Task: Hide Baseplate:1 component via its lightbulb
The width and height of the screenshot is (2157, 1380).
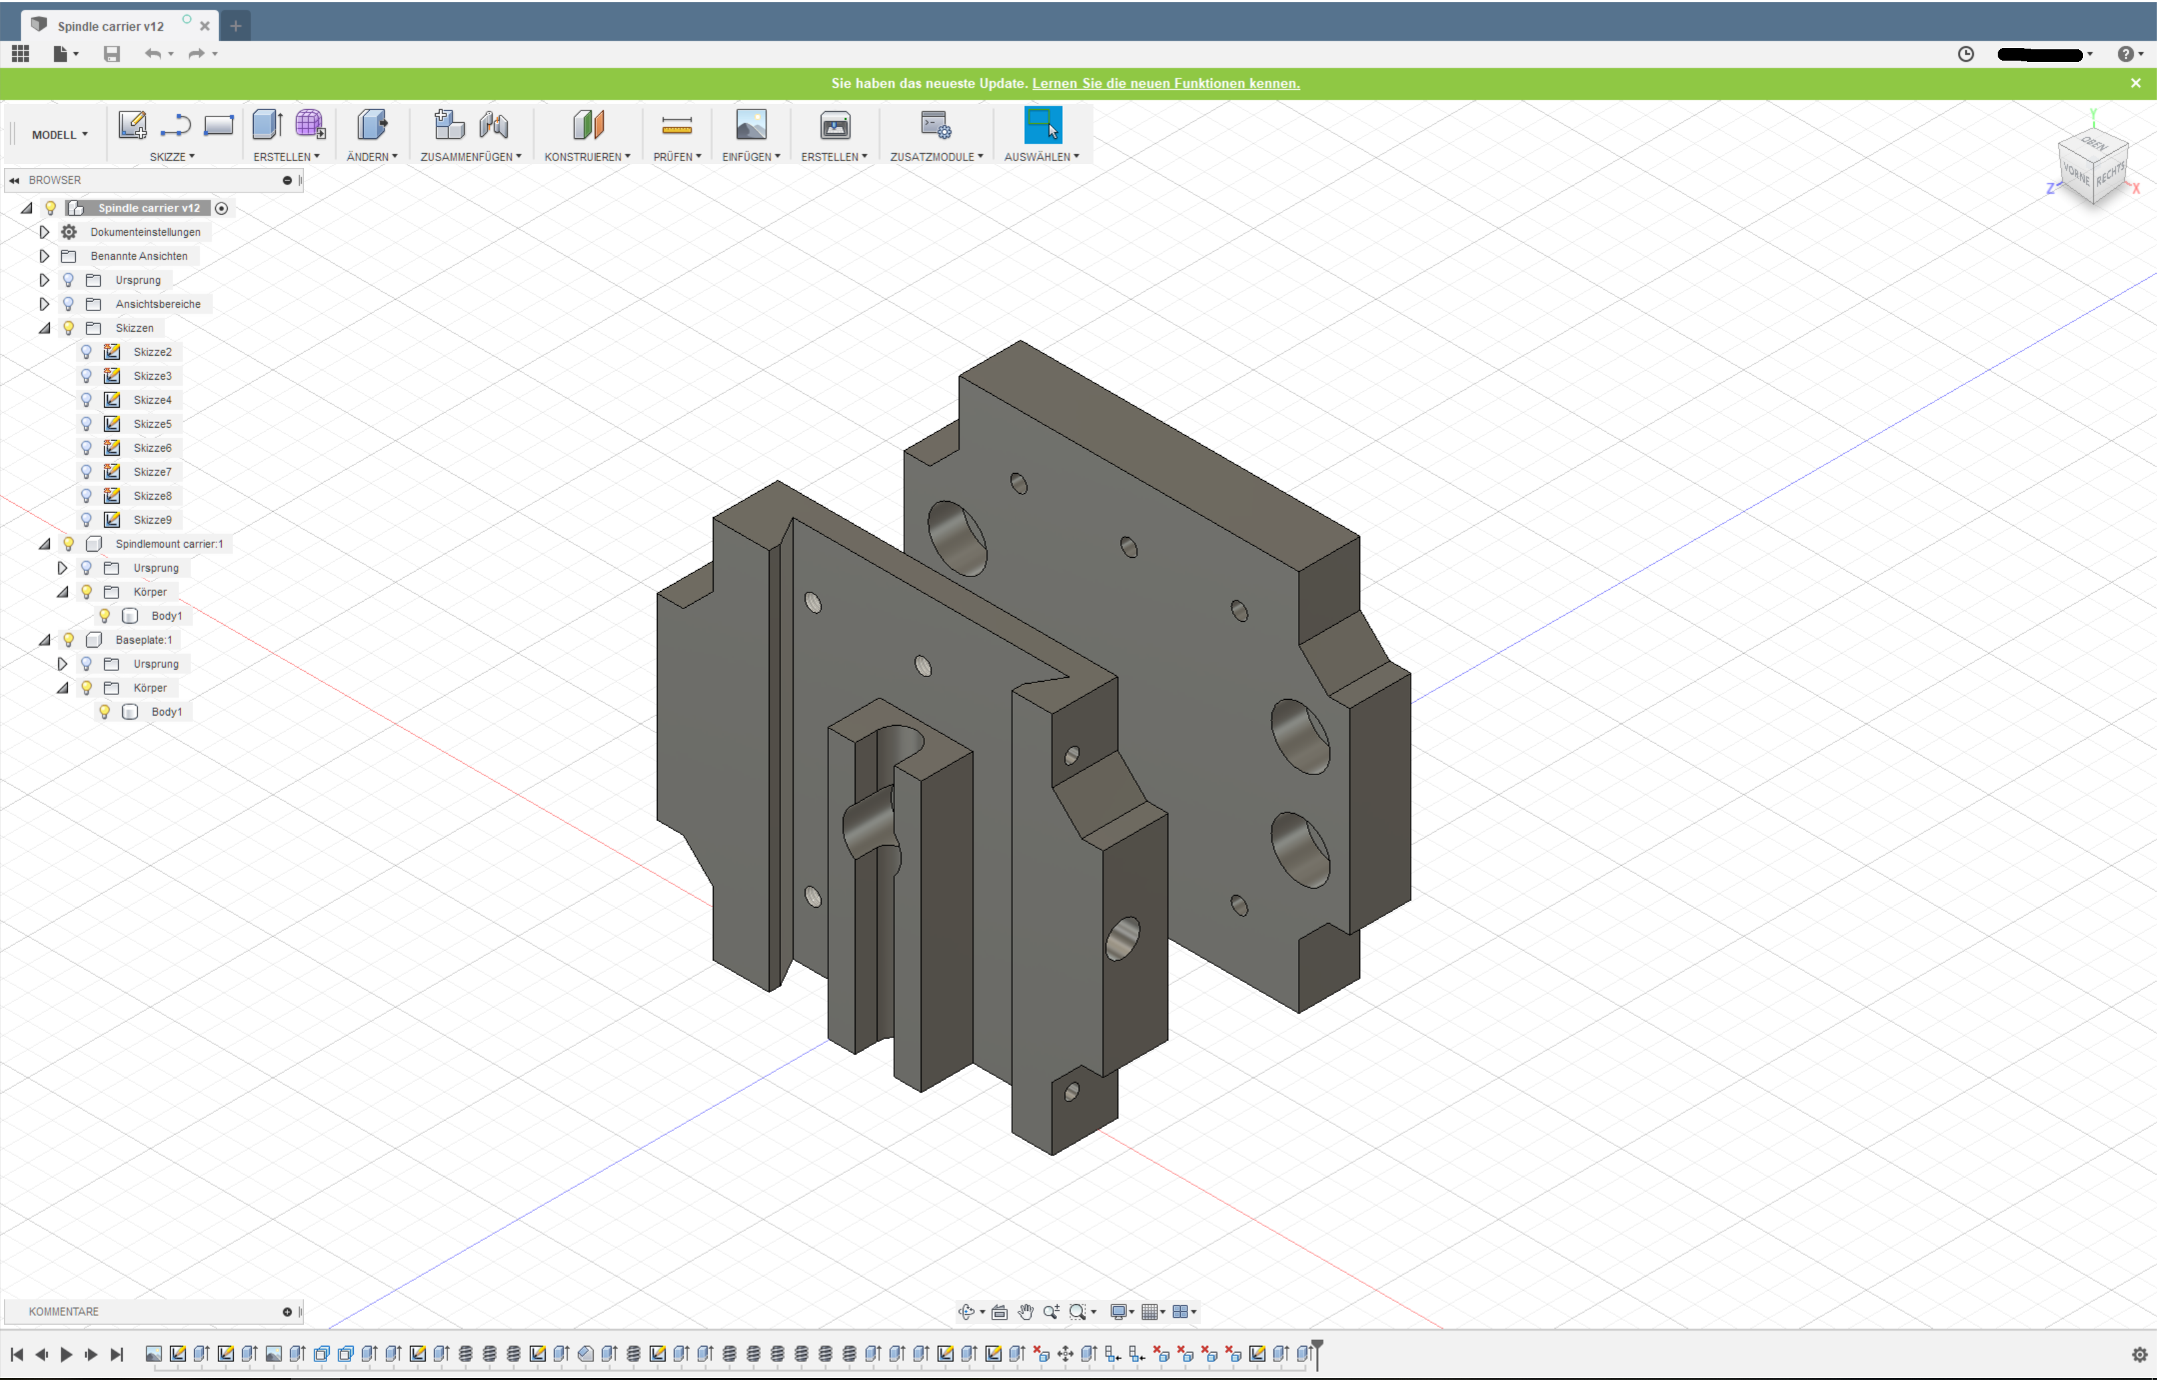Action: click(68, 640)
